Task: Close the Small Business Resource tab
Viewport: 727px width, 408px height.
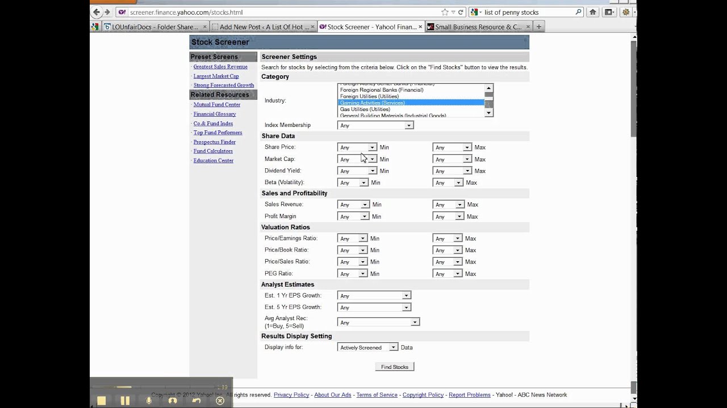Action: point(528,27)
